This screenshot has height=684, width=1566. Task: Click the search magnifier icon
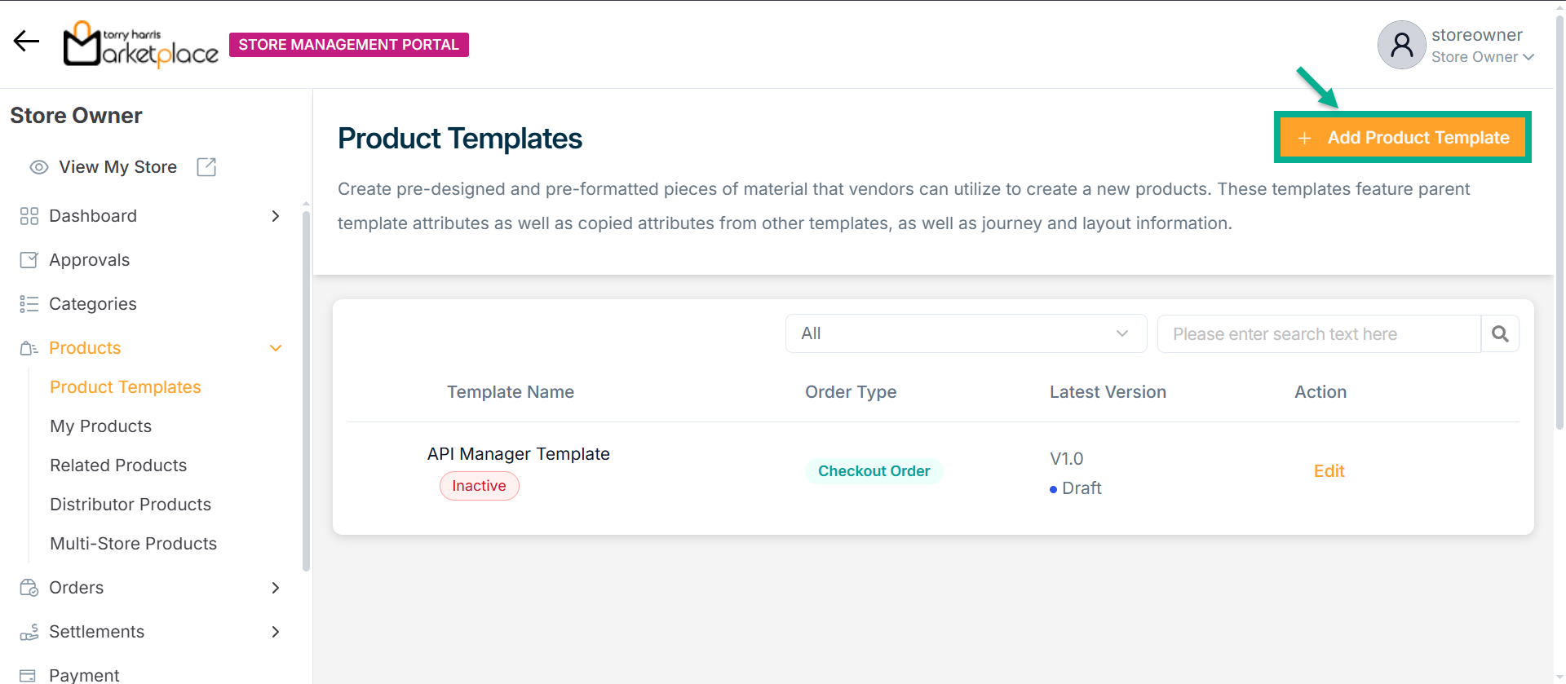click(1500, 333)
